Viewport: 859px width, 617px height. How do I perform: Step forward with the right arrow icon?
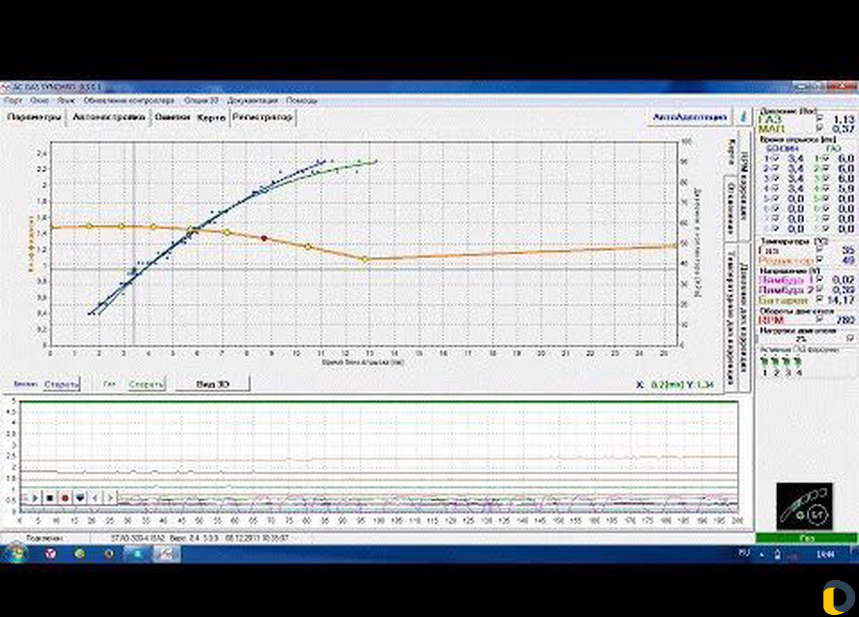tap(109, 498)
